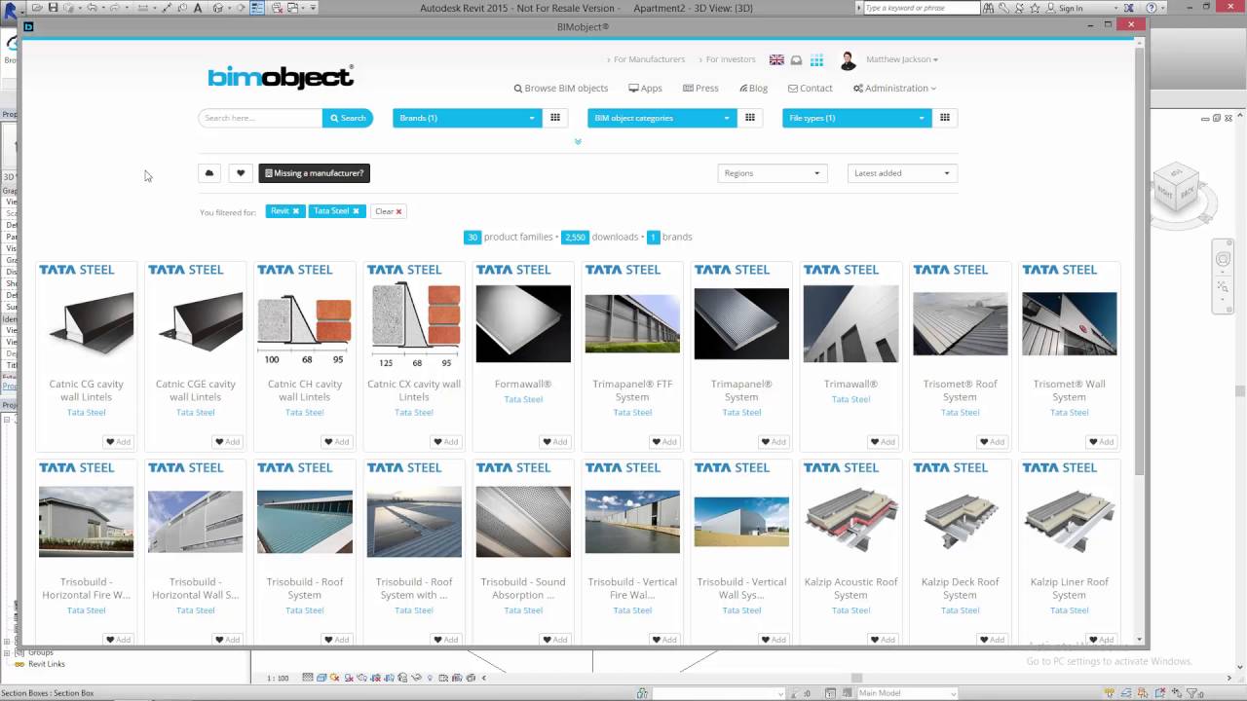Click the Revit 'Type a keyword or phrase' box

(x=922, y=8)
